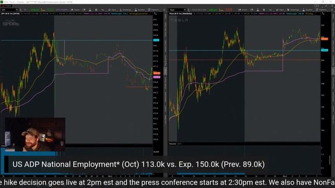Click Share button on TSLA chart
The image size is (335, 188).
pyautogui.click(x=243, y=10)
